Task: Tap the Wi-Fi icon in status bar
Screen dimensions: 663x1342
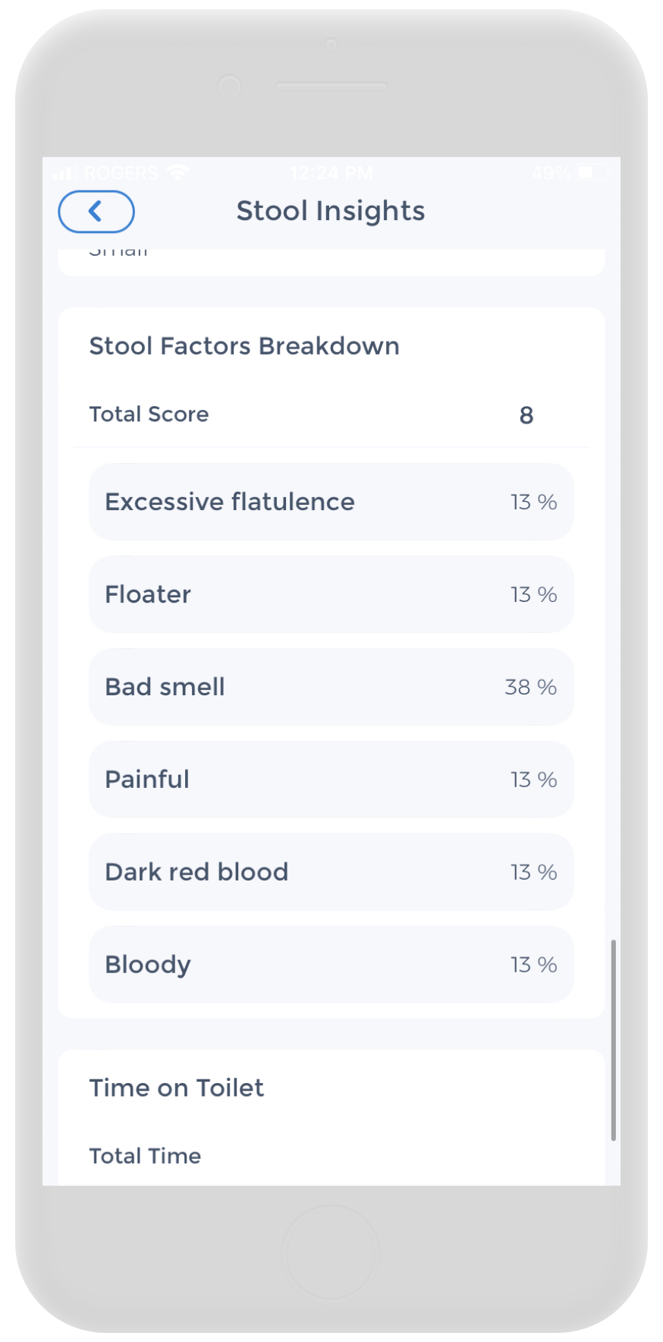Action: pos(177,172)
